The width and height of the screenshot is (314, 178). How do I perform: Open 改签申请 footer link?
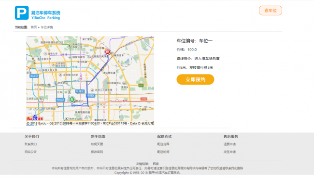point(229,152)
